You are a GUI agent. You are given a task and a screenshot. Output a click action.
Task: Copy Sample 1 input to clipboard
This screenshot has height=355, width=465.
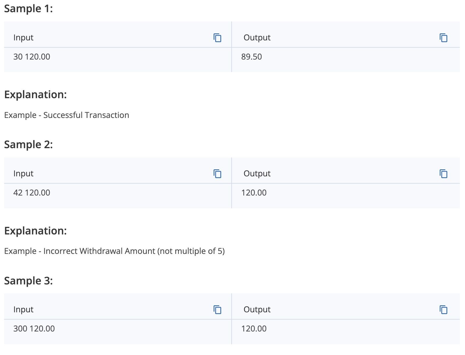pos(217,38)
